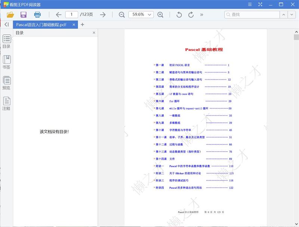The height and width of the screenshot is (227, 299).
Task: Collapse the sidebar with the arrow icon
Action: coord(7,24)
